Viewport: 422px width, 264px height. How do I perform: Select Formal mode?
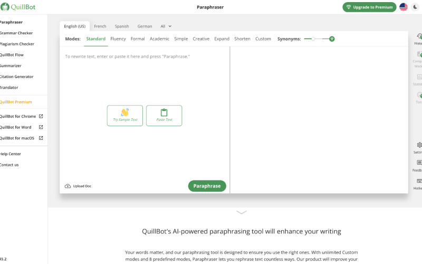coord(138,39)
